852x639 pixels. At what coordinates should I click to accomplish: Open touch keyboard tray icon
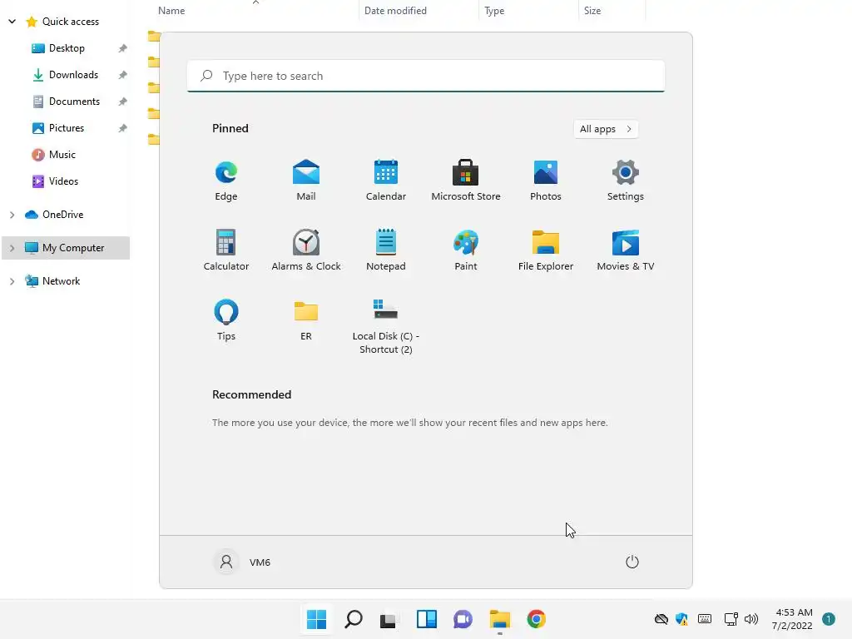click(x=705, y=619)
